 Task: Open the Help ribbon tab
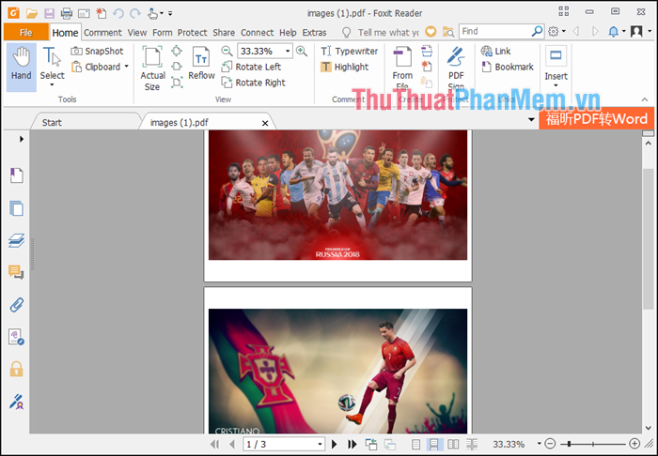coord(288,33)
